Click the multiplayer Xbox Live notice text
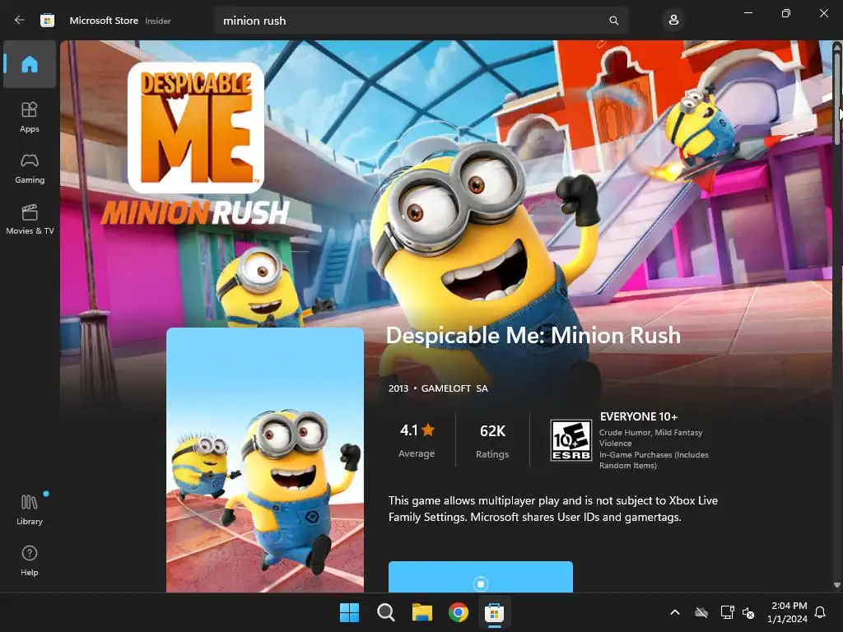Viewport: 843px width, 632px height. click(552, 509)
